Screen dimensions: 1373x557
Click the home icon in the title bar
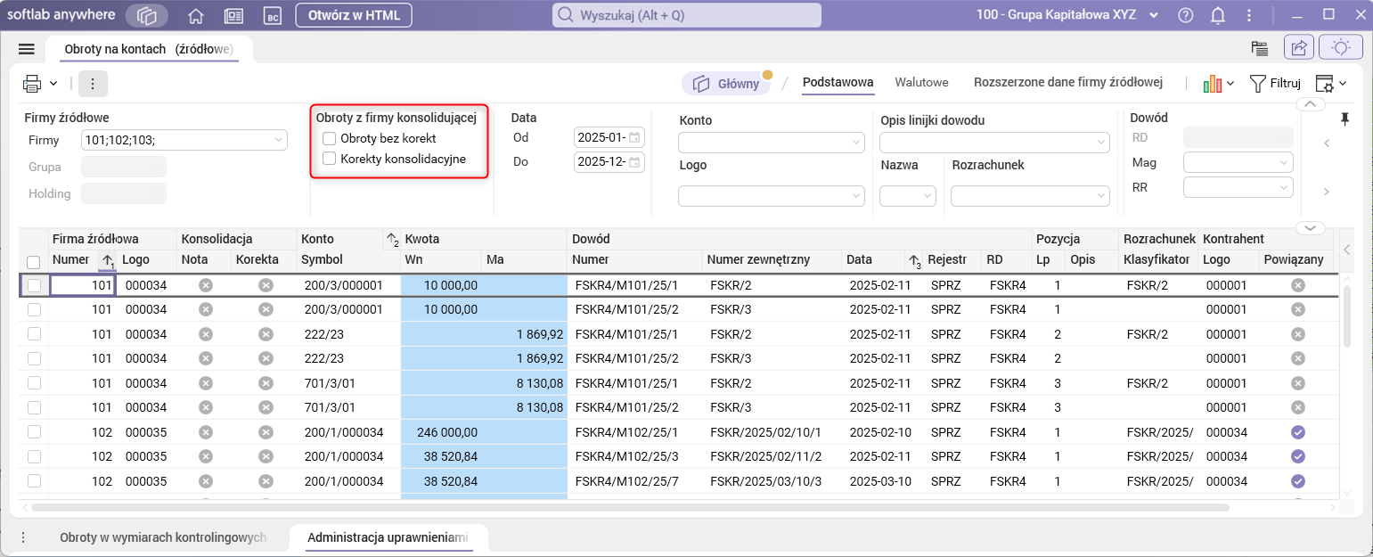click(195, 15)
